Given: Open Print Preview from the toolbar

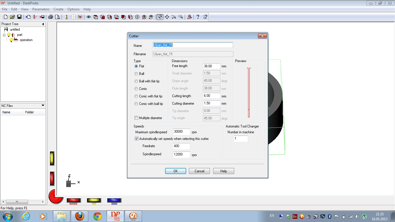Looking at the screenshot, I should coord(58,17).
